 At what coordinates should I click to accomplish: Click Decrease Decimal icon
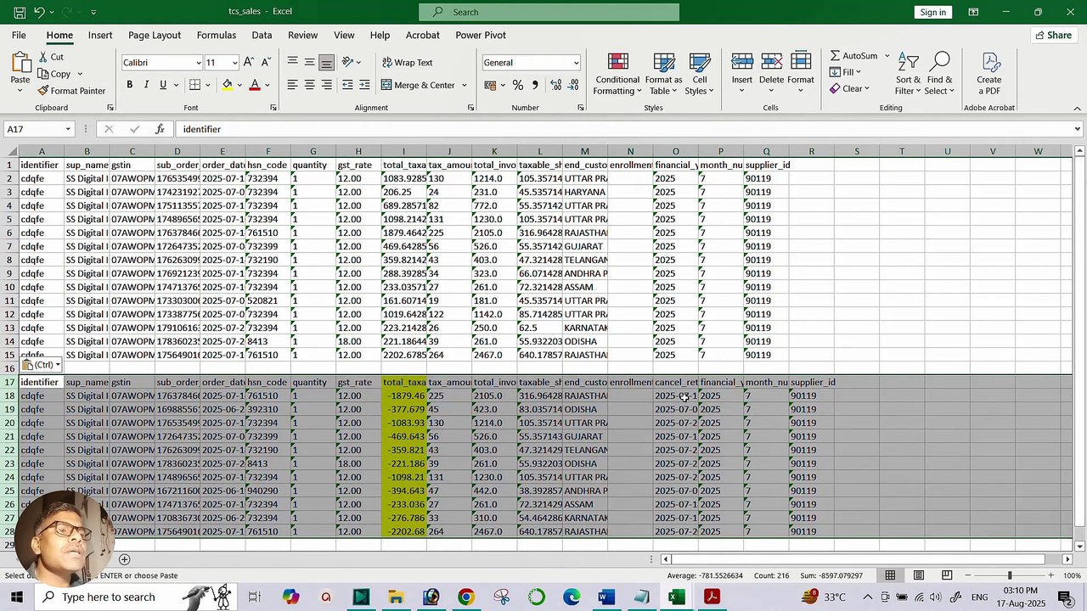[573, 85]
